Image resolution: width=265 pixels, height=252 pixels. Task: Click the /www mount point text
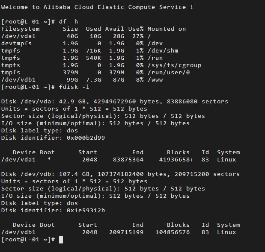[x=155, y=80]
